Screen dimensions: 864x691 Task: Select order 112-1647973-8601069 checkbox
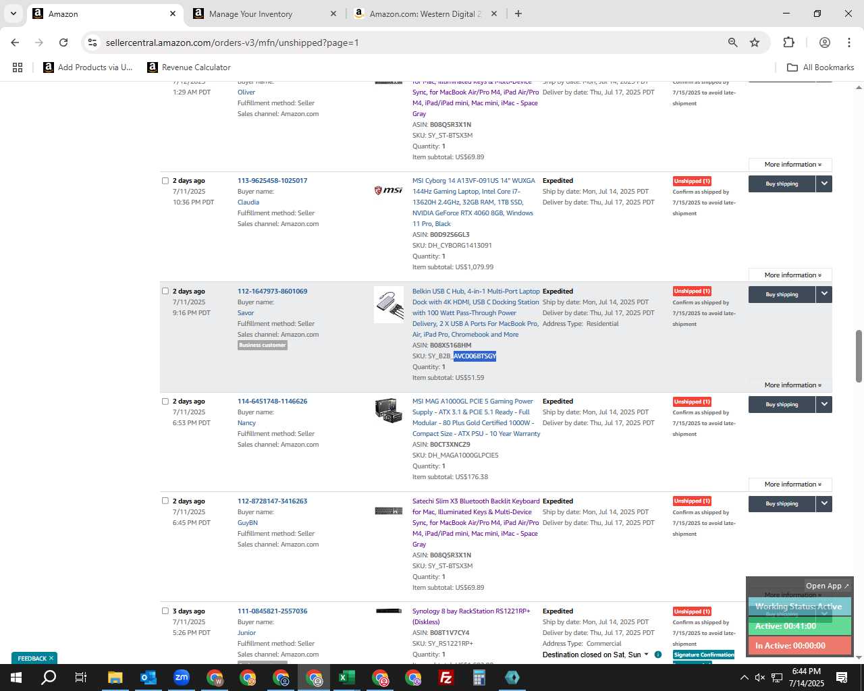pyautogui.click(x=165, y=292)
